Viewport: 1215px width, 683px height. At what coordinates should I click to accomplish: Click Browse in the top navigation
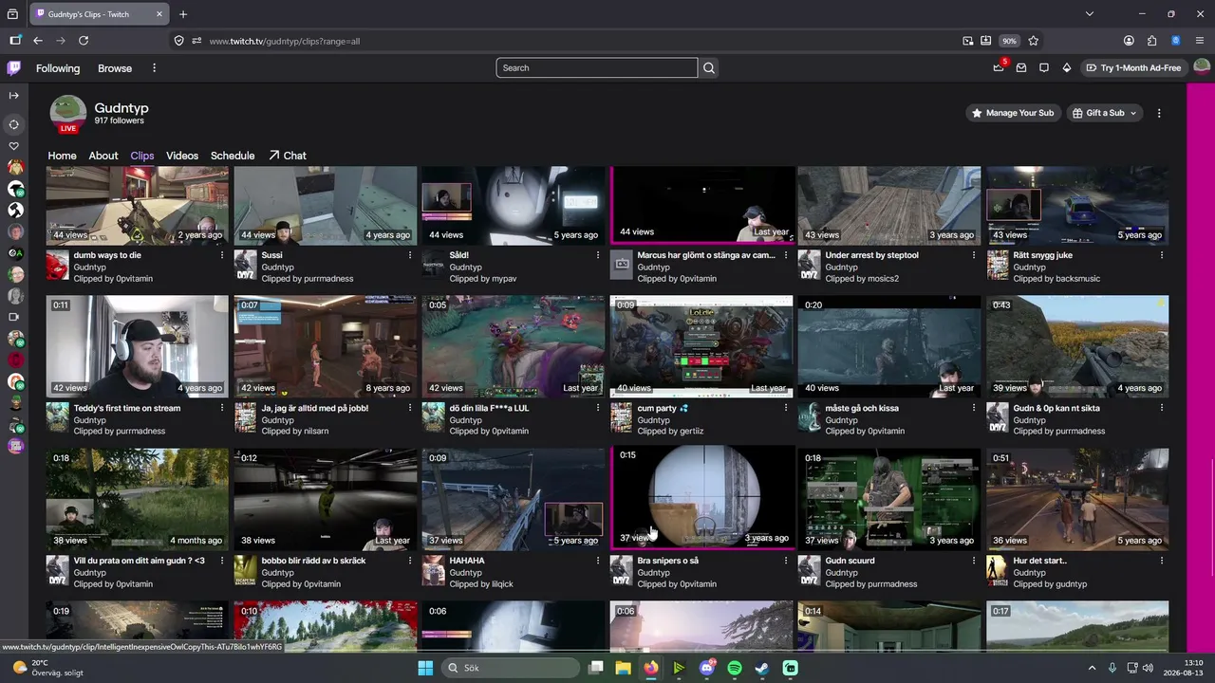click(115, 68)
